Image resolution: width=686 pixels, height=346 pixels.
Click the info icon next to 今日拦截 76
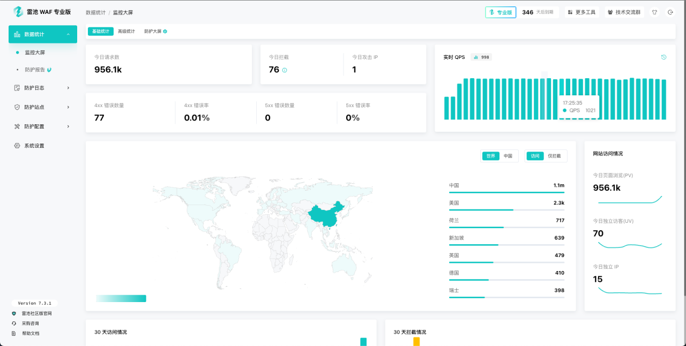coord(285,70)
